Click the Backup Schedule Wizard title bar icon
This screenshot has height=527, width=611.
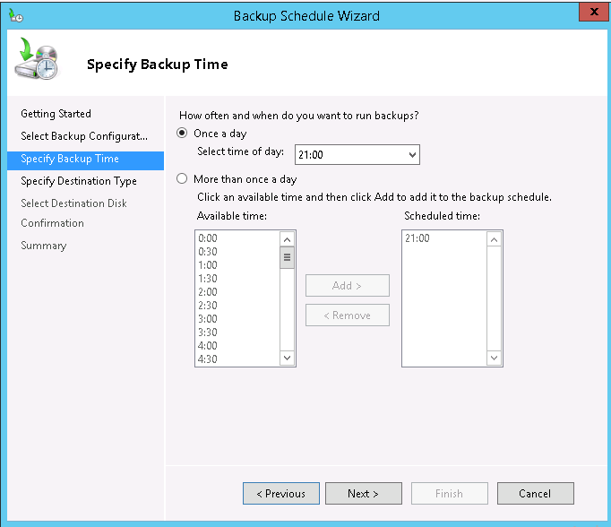click(x=14, y=15)
